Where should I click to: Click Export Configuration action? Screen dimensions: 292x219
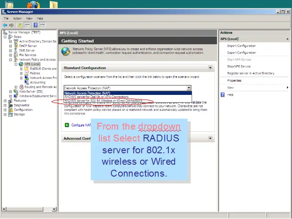(x=241, y=53)
